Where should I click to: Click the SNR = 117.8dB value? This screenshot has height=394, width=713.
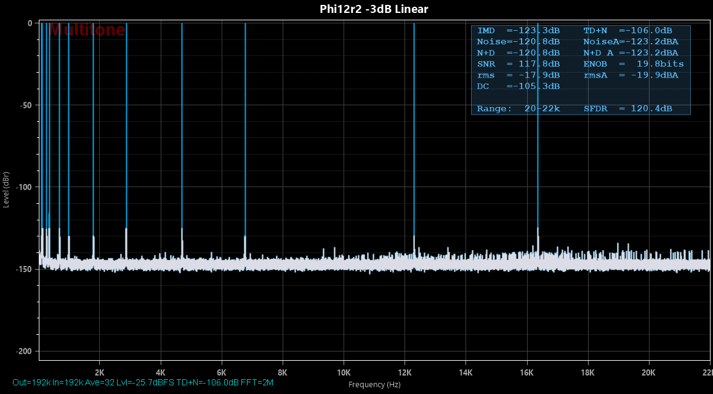518,64
